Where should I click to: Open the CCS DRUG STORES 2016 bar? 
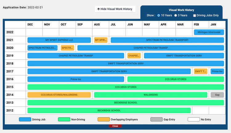(x=176, y=79)
